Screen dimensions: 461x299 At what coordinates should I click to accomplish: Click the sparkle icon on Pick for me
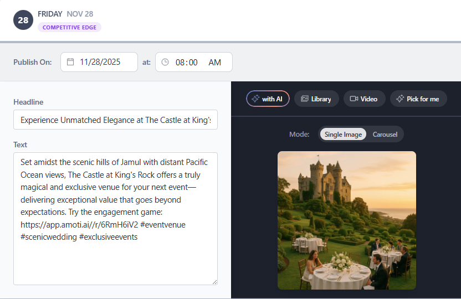click(x=400, y=99)
